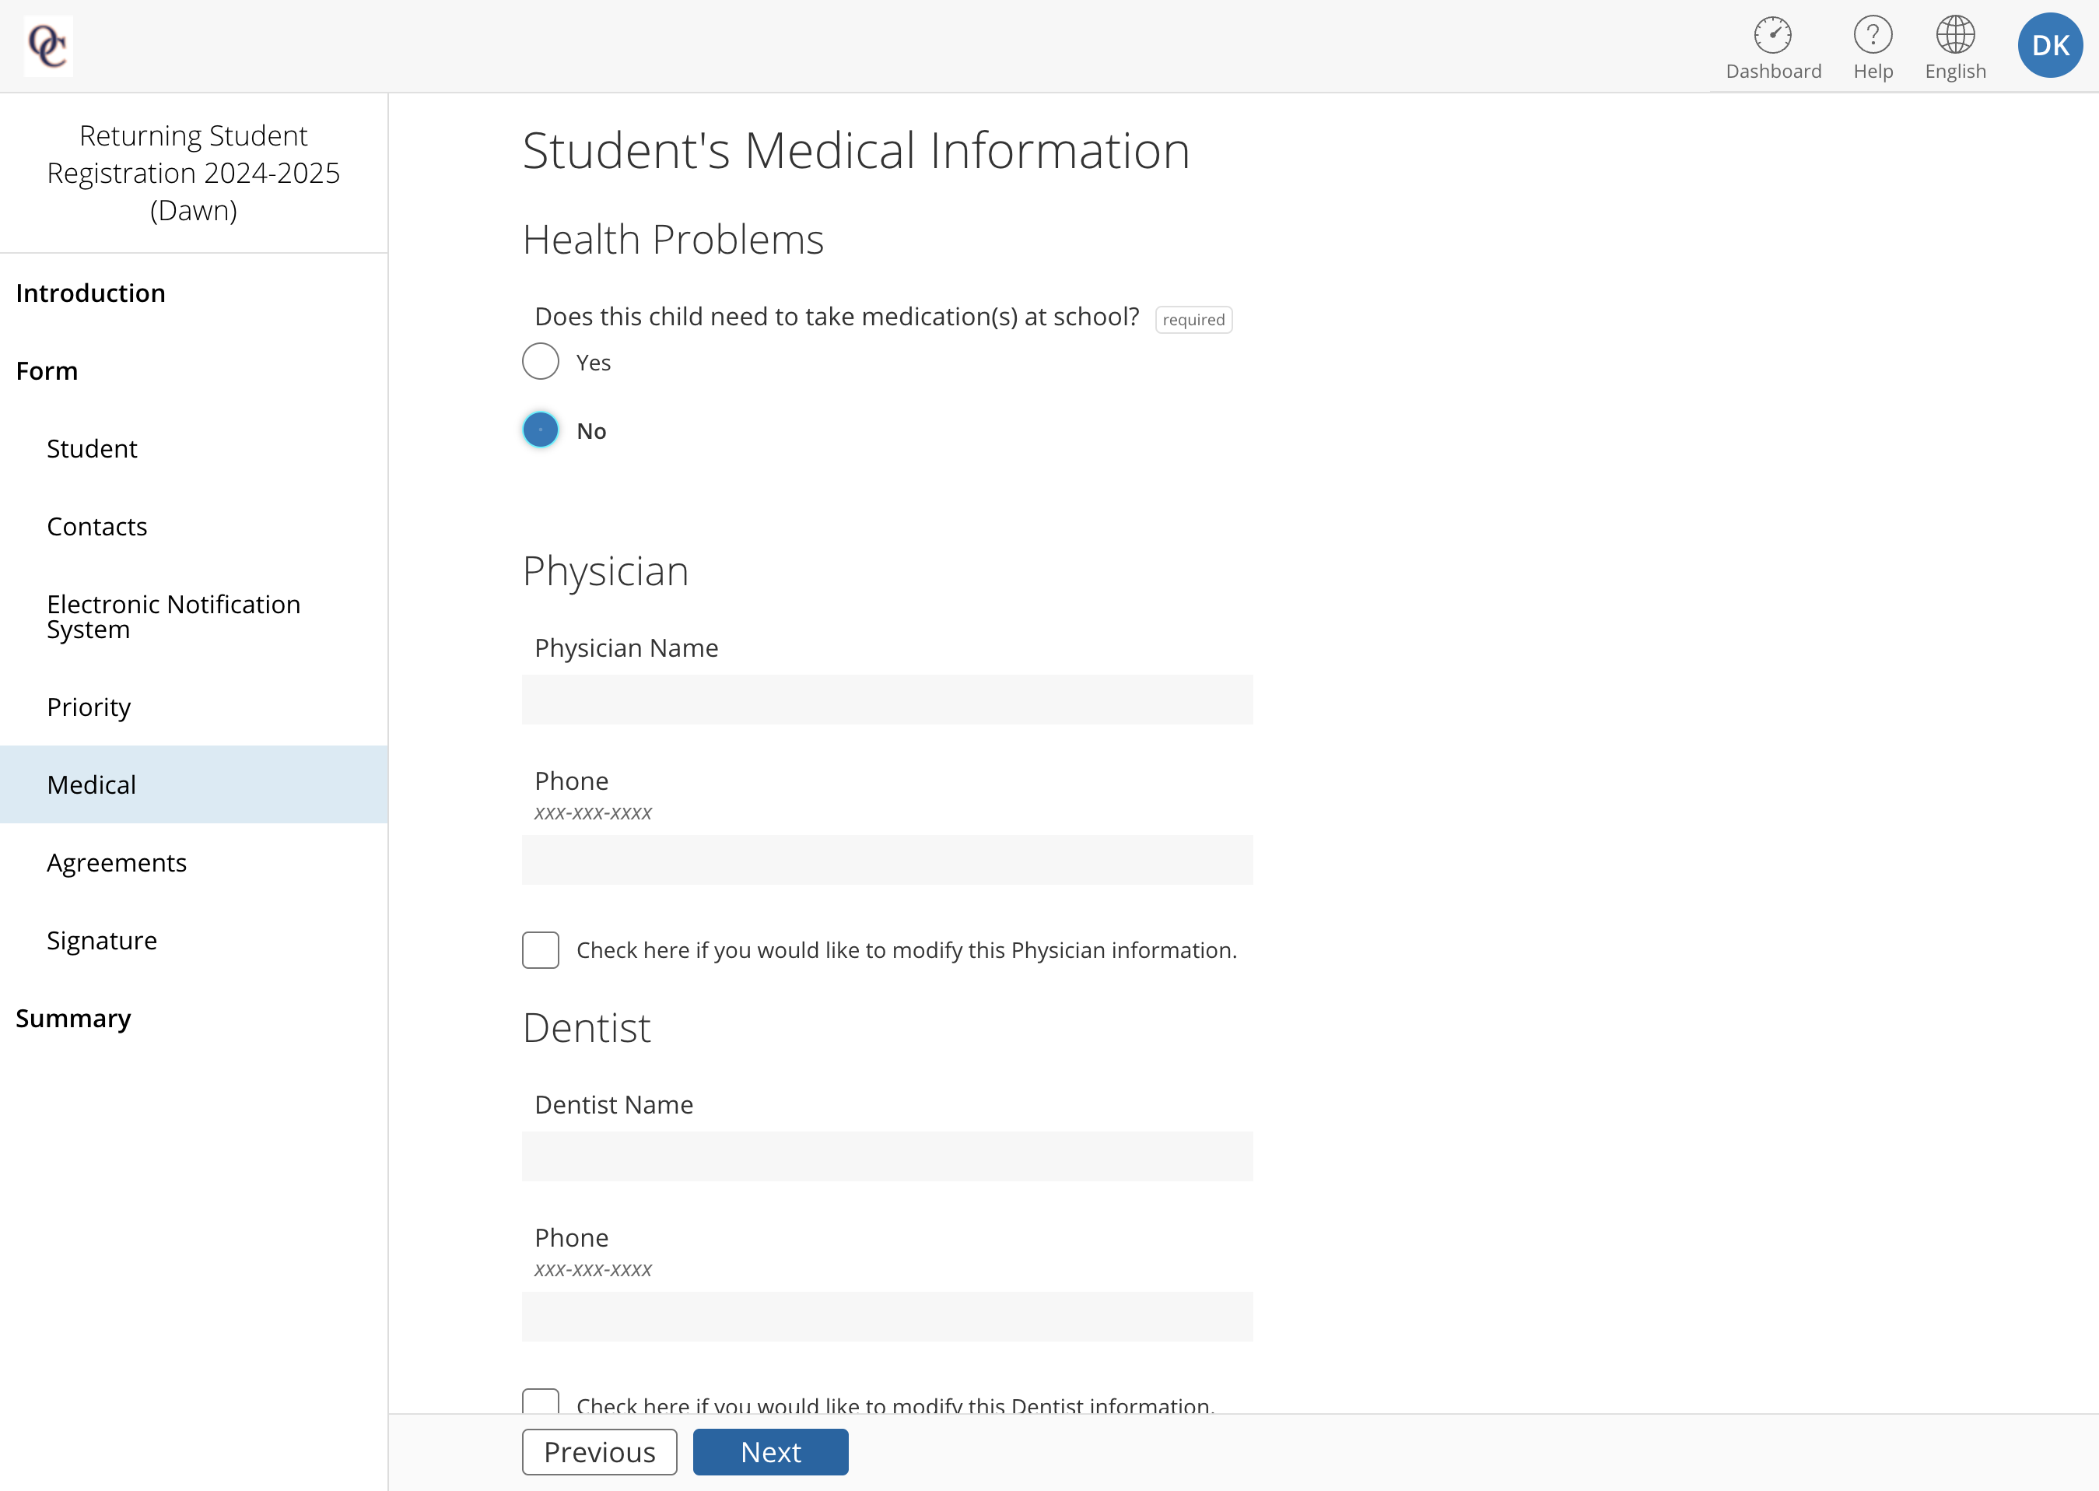The height and width of the screenshot is (1491, 2099).
Task: Go to the Signature page
Action: click(x=194, y=941)
